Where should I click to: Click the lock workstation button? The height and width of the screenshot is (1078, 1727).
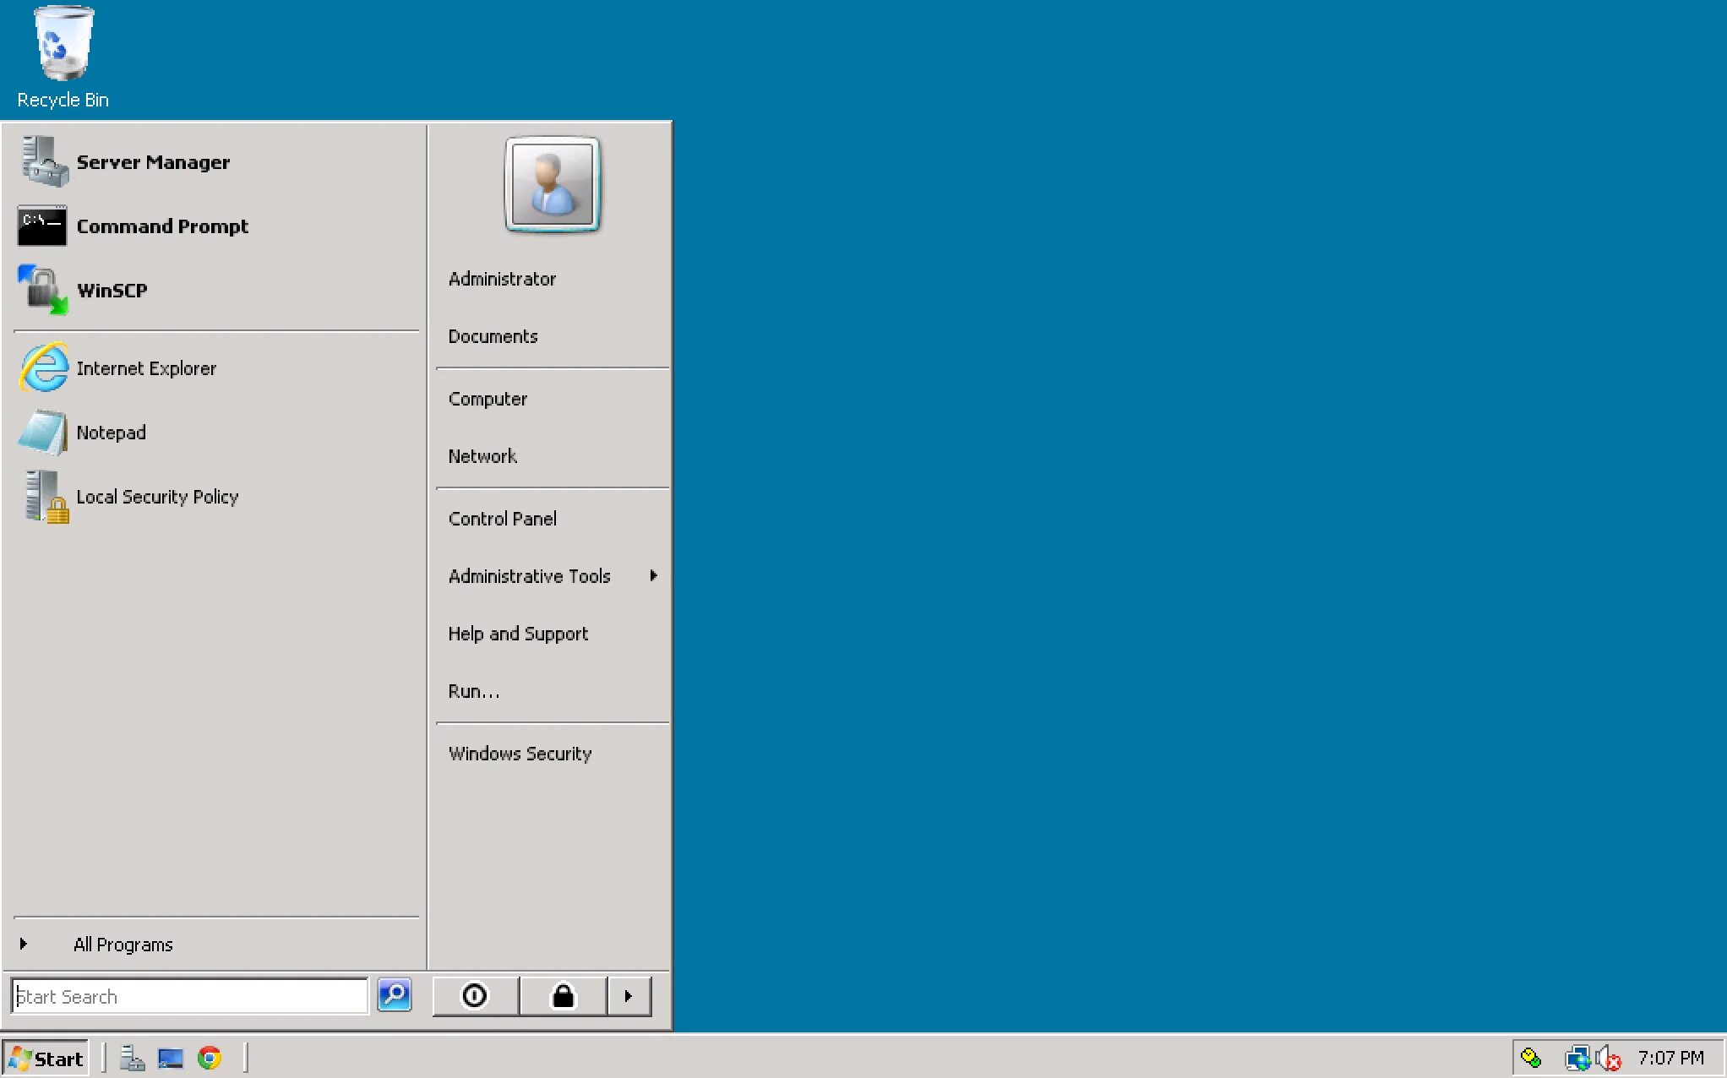pyautogui.click(x=561, y=995)
